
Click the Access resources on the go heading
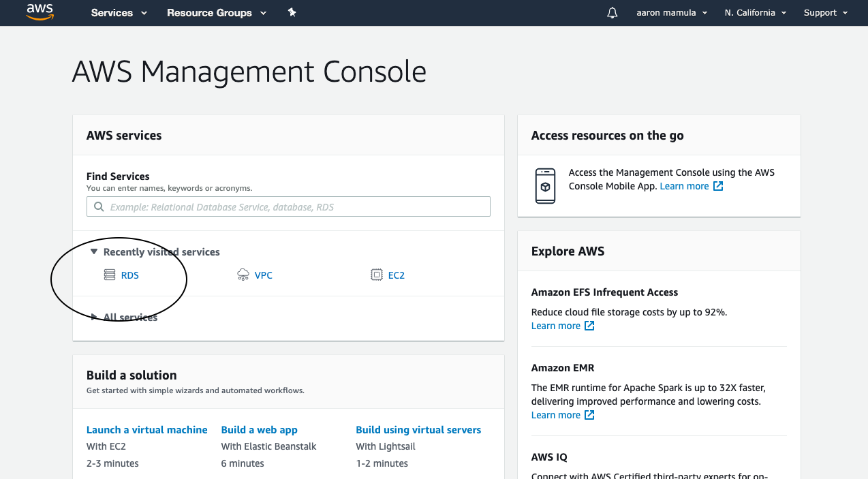pos(608,136)
